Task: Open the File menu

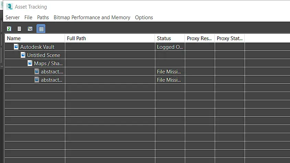Action: pyautogui.click(x=28, y=18)
